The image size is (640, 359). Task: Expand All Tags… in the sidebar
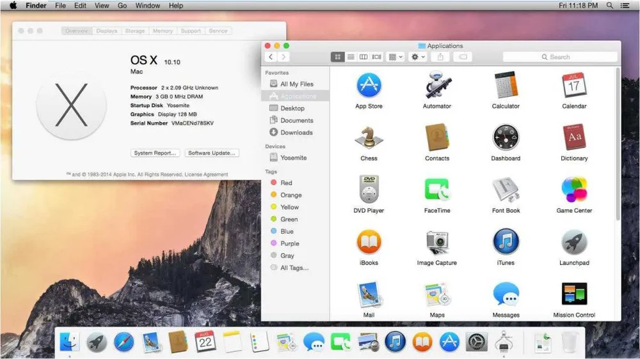294,268
